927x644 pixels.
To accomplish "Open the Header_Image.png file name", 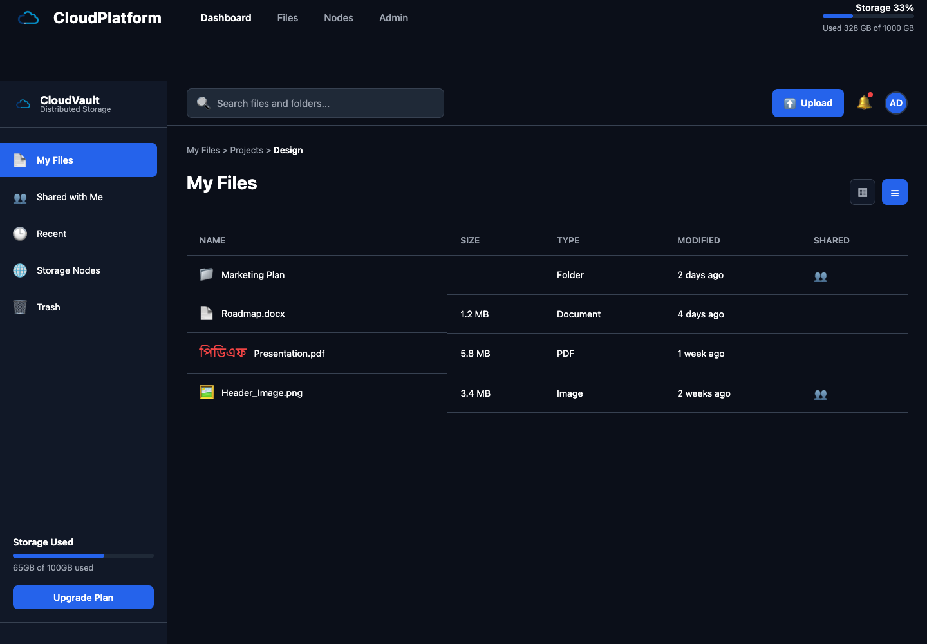I will 262,393.
